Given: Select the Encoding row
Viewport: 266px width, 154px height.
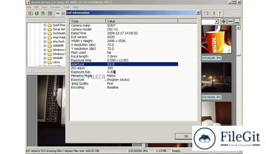Looking at the screenshot, I should 124,87.
